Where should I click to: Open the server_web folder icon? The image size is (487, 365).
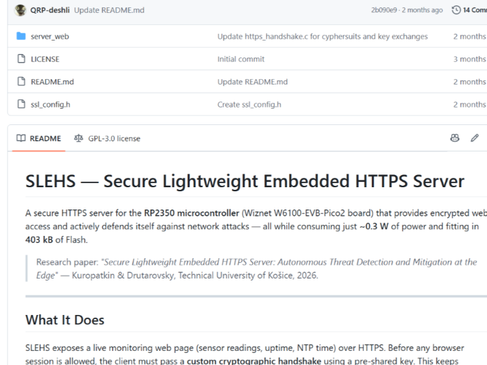[x=21, y=36]
